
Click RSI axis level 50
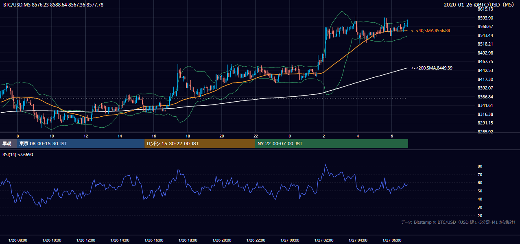pos(480,191)
